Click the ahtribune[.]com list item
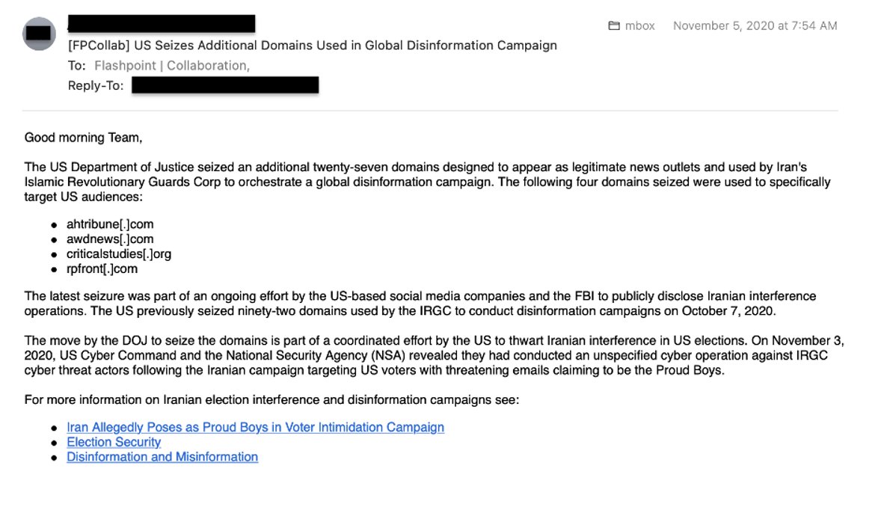 110,224
